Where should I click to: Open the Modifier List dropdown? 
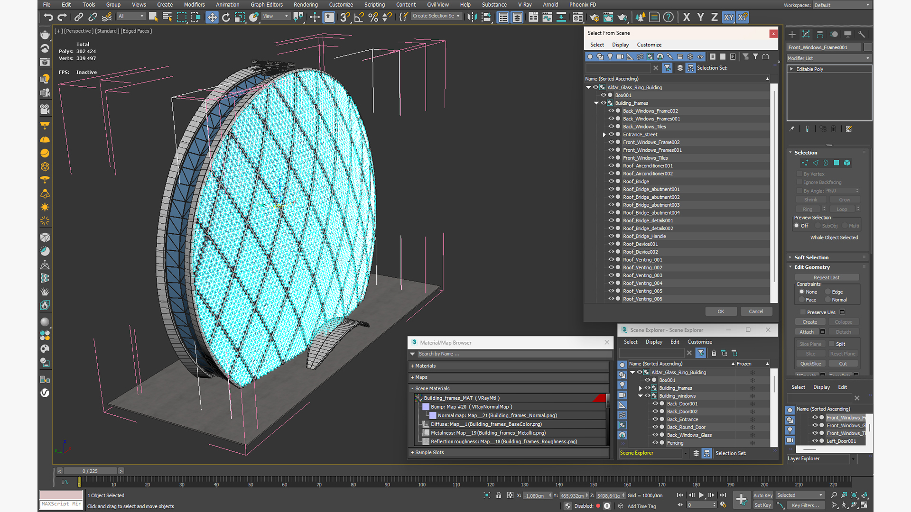point(828,58)
